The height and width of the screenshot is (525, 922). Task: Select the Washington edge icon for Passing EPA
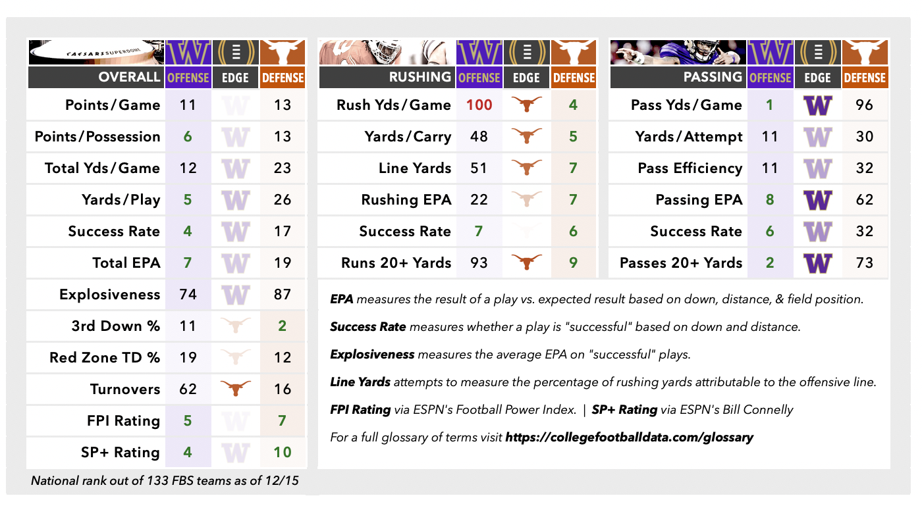(817, 200)
